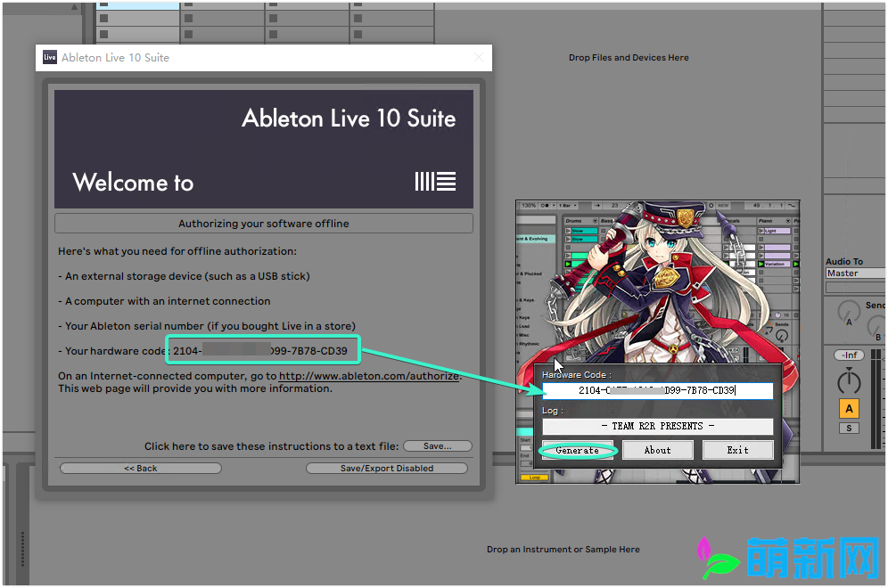
Task: Toggle the yellow A crossfade assign button
Action: coord(849,409)
